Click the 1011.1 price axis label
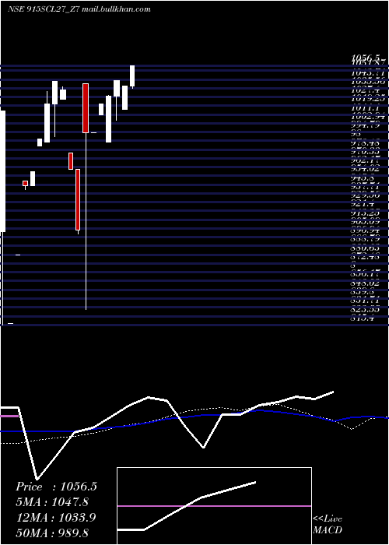389x545 pixels. click(x=367, y=109)
